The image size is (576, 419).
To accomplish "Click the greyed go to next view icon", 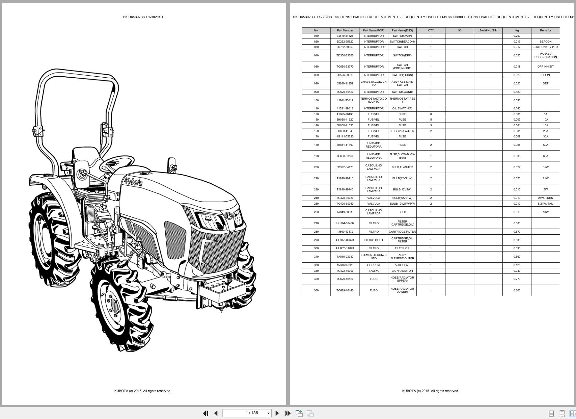I will tap(310, 413).
